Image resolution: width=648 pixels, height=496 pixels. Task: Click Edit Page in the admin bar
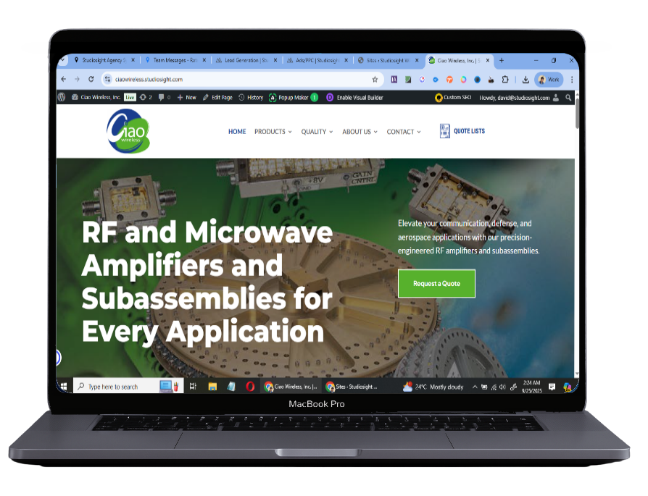(x=217, y=97)
